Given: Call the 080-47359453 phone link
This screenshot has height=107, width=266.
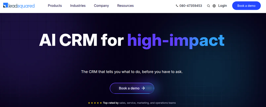Looking at the screenshot, I should point(189,6).
